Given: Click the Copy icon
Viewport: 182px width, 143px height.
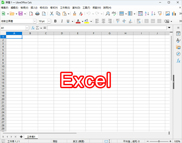Looking at the screenshot, I should [58, 14].
